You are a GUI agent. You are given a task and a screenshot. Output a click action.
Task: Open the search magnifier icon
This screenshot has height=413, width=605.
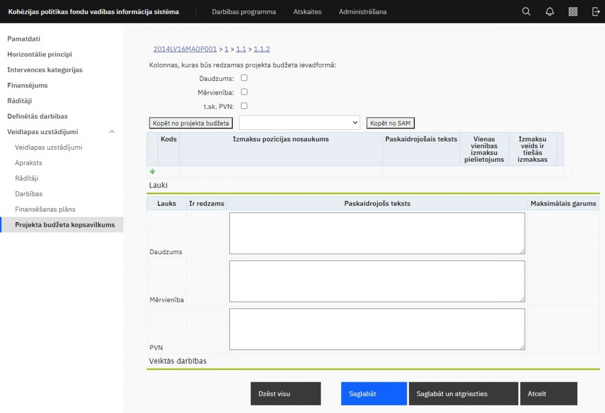tap(526, 12)
